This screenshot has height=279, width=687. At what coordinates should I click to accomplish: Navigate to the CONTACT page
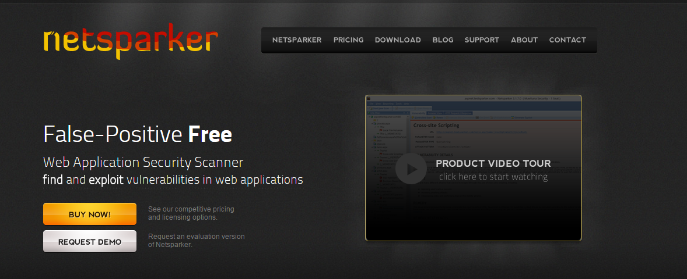[x=567, y=40]
